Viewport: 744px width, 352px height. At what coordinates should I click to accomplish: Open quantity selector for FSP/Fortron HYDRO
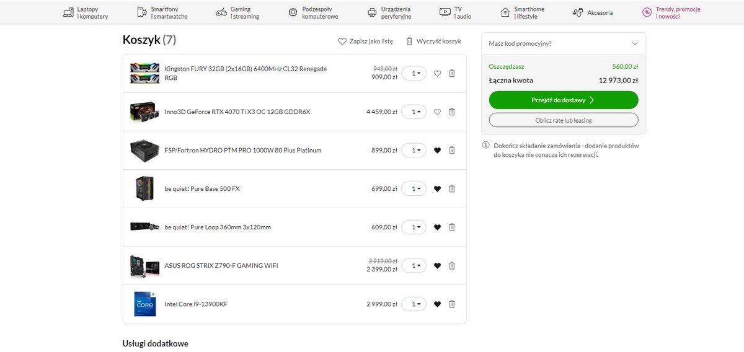pos(414,150)
